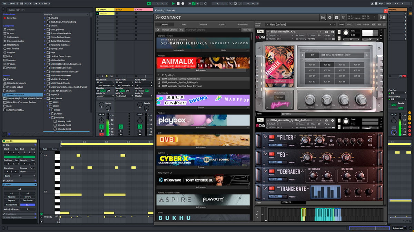
Task: Click the Library or Company search field
Action: point(213,30)
